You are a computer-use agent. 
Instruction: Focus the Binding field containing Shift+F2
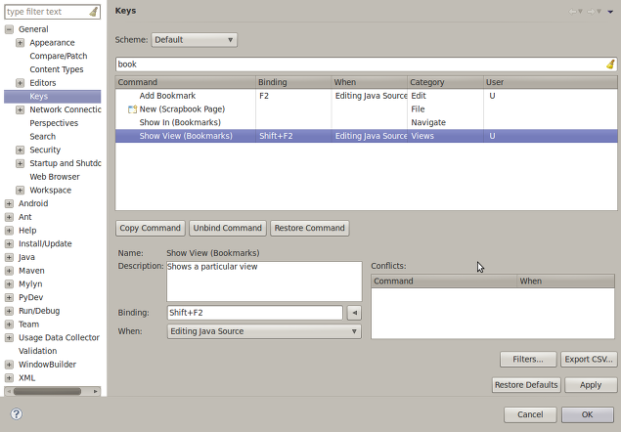(254, 313)
